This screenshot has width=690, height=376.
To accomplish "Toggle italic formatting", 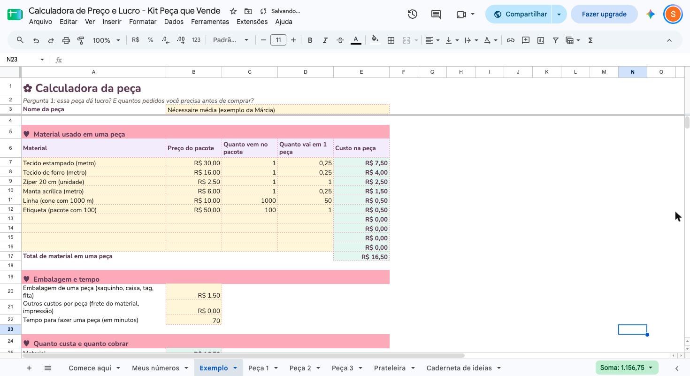I will pyautogui.click(x=325, y=40).
